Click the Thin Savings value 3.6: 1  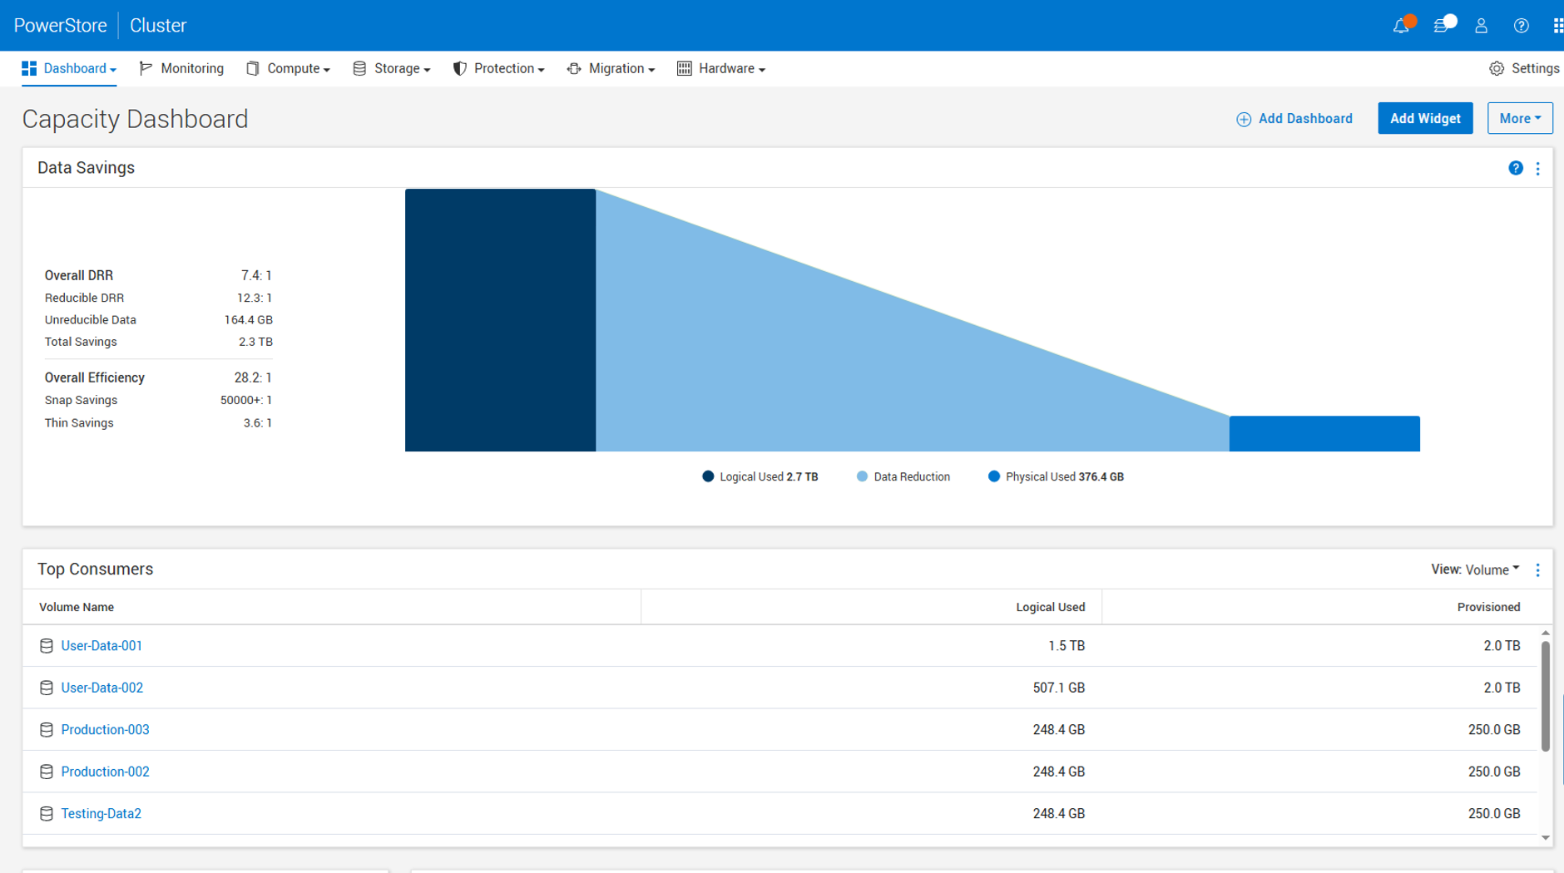tap(258, 423)
